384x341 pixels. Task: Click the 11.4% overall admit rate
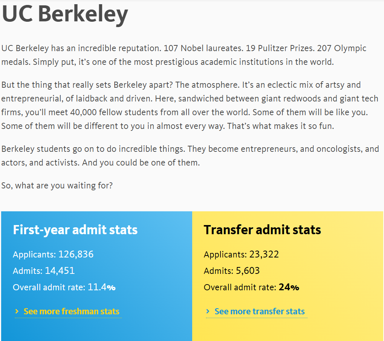coord(101,287)
